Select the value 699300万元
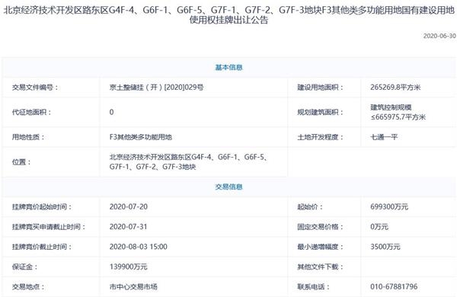Viewport: 457px width, 297px height. (389, 207)
